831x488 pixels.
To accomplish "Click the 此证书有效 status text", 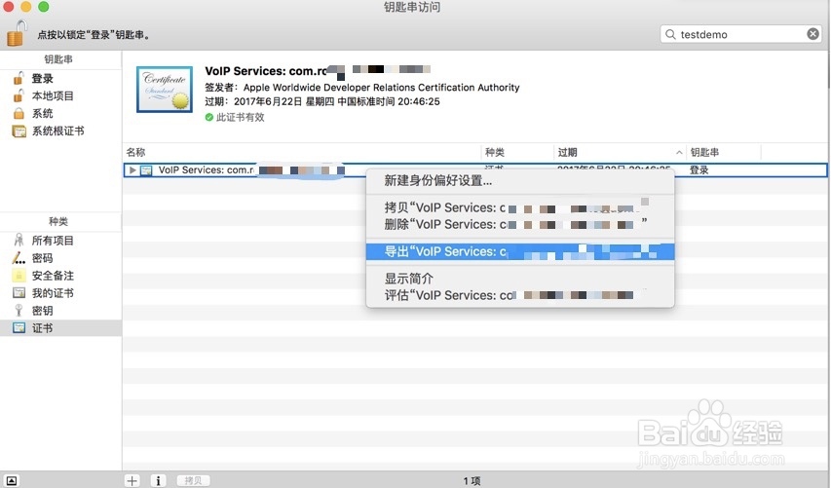I will [x=240, y=117].
